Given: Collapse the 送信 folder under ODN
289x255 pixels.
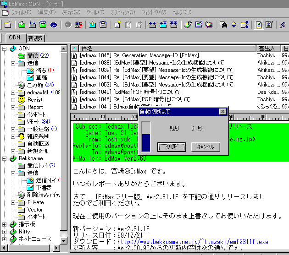Looking at the screenshot, I should [13, 64].
